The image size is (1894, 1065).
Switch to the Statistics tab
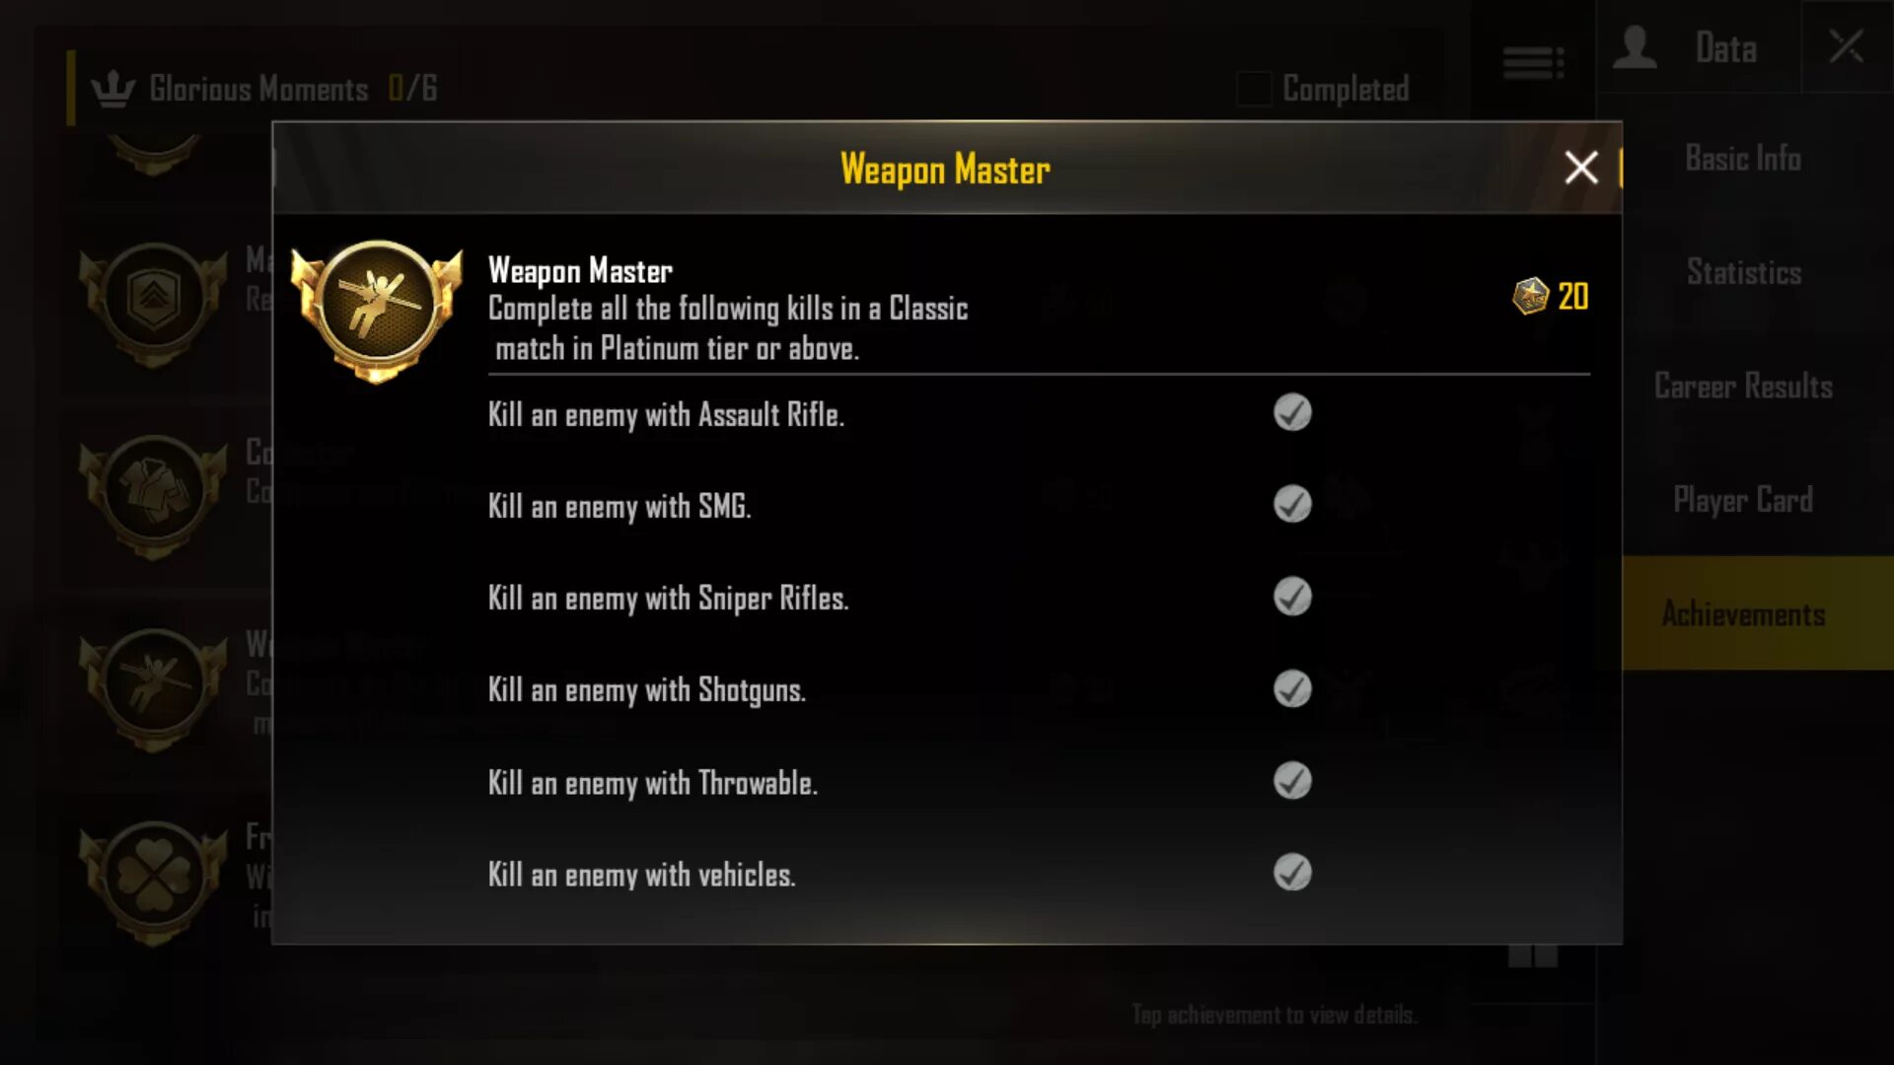point(1743,272)
